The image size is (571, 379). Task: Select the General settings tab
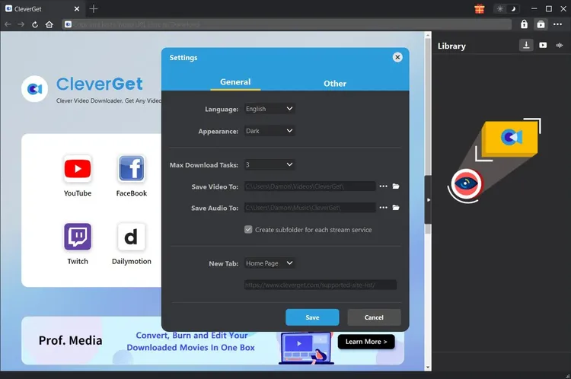(235, 82)
